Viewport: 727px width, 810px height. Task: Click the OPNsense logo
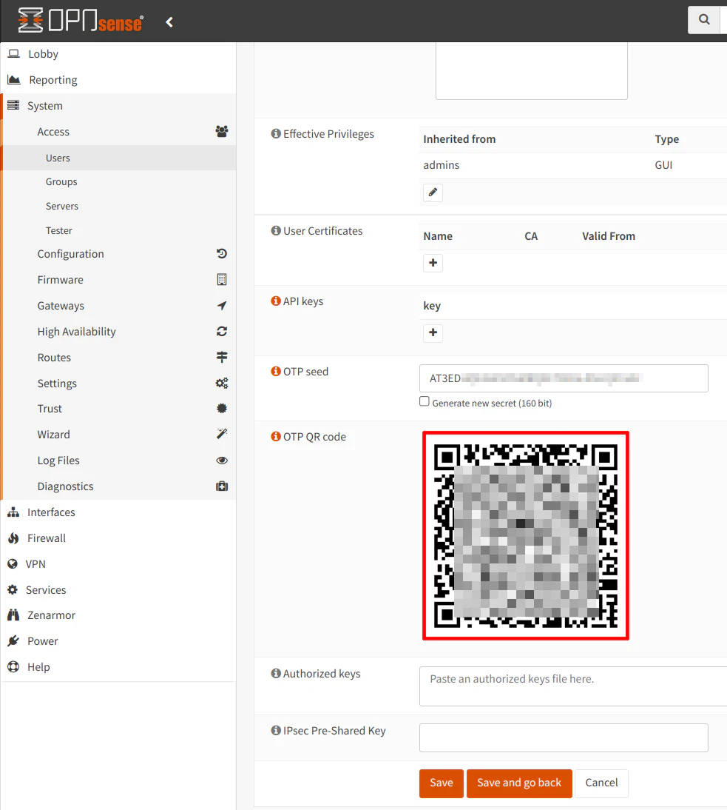click(x=81, y=21)
